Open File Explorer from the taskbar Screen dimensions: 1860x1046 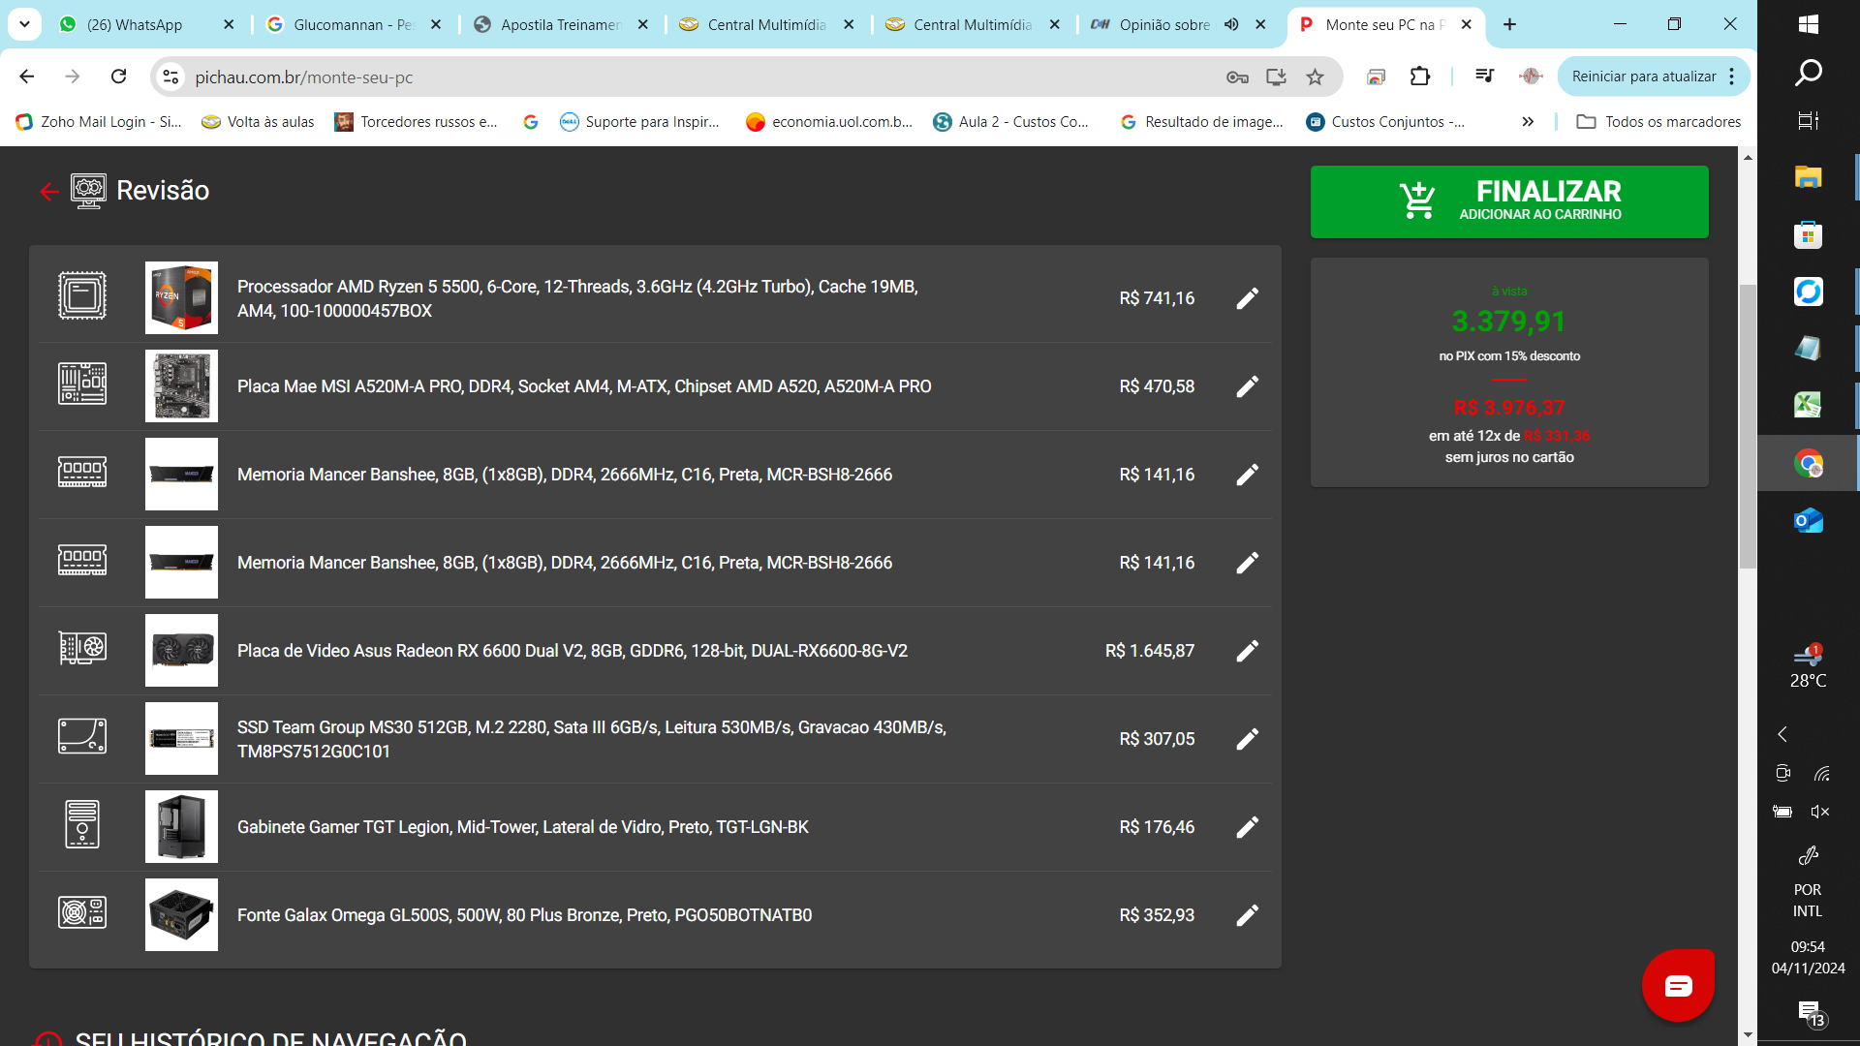coord(1808,176)
